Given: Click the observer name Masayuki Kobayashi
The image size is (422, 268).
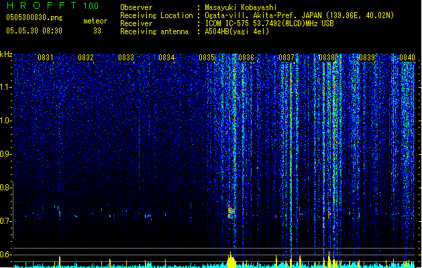Looking at the screenshot, I should tap(241, 7).
